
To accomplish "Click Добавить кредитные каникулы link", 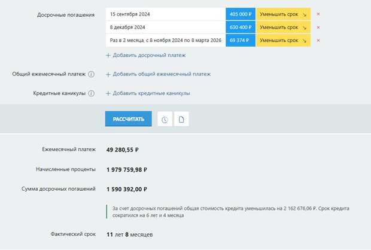I will coord(151,93).
